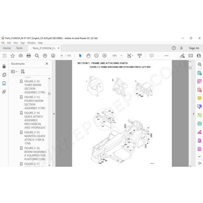The width and height of the screenshot is (203, 203).
Task: Show more tools chevron in right pane
Action: pos(200,157)
